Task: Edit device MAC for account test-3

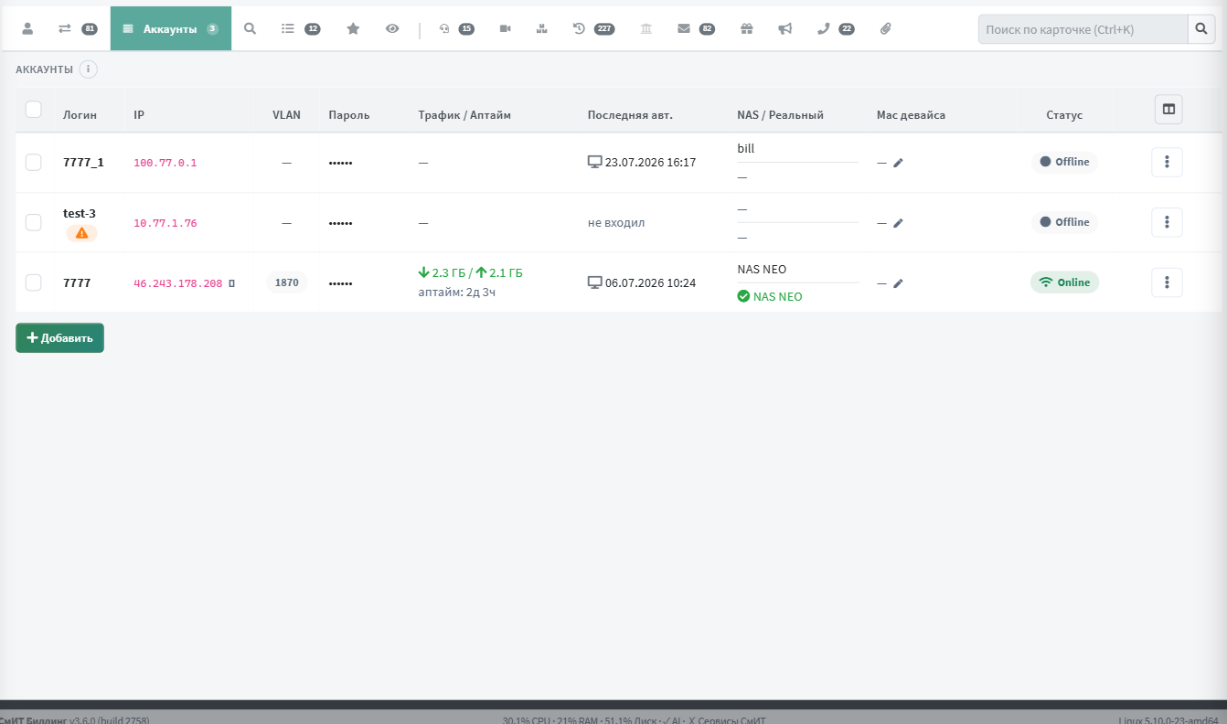Action: [x=898, y=223]
